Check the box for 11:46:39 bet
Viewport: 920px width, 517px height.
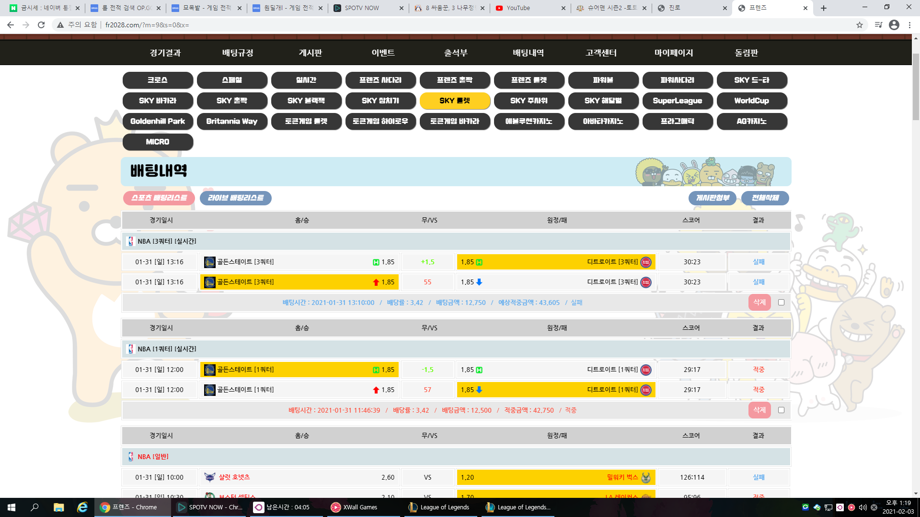point(781,410)
